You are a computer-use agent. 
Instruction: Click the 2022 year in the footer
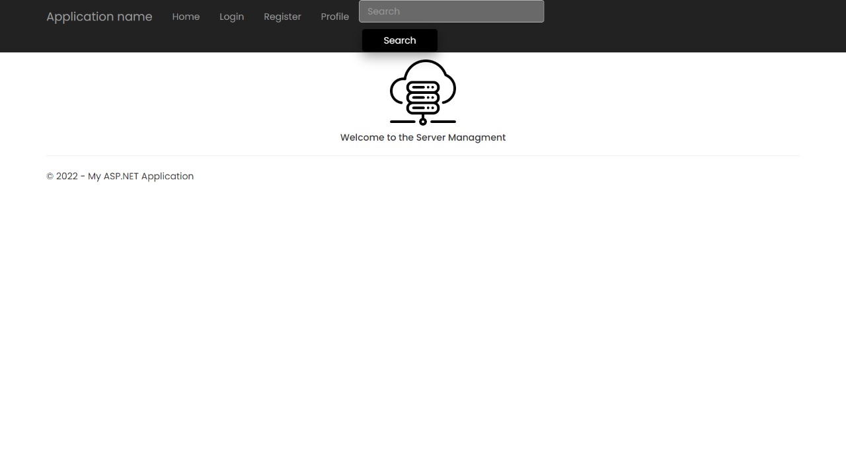[x=67, y=177]
